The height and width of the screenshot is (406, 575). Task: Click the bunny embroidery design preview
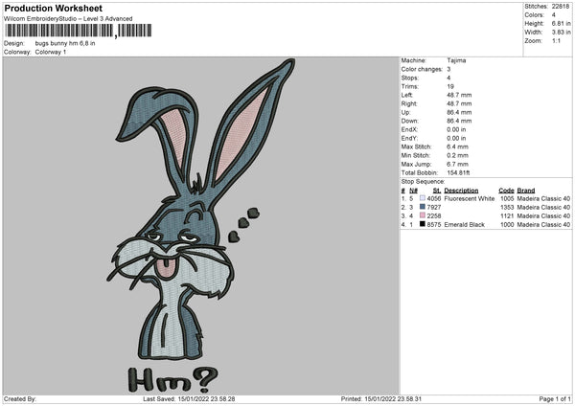201,226
